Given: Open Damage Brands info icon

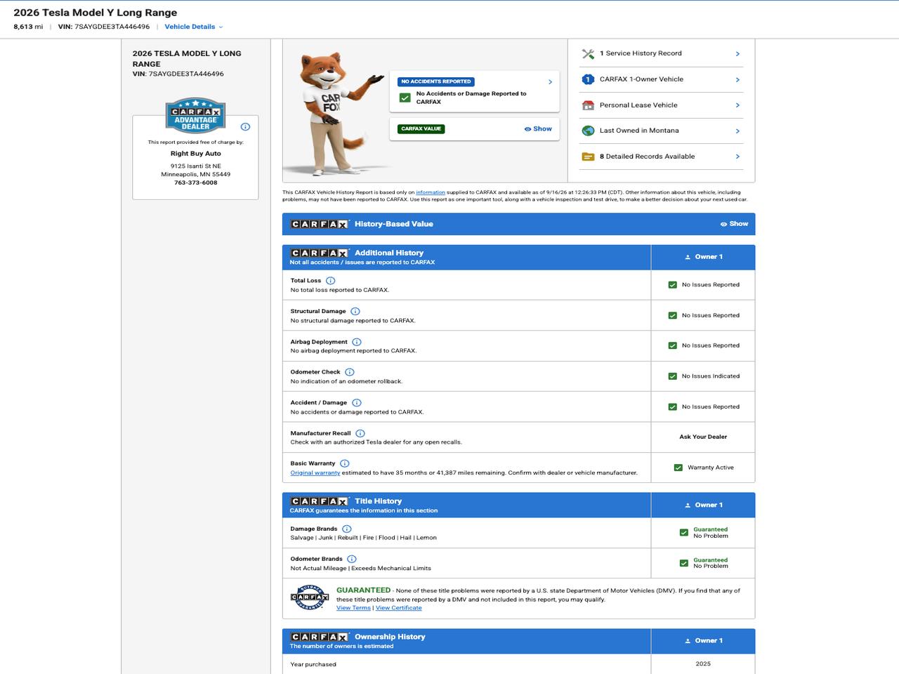Looking at the screenshot, I should pyautogui.click(x=347, y=529).
